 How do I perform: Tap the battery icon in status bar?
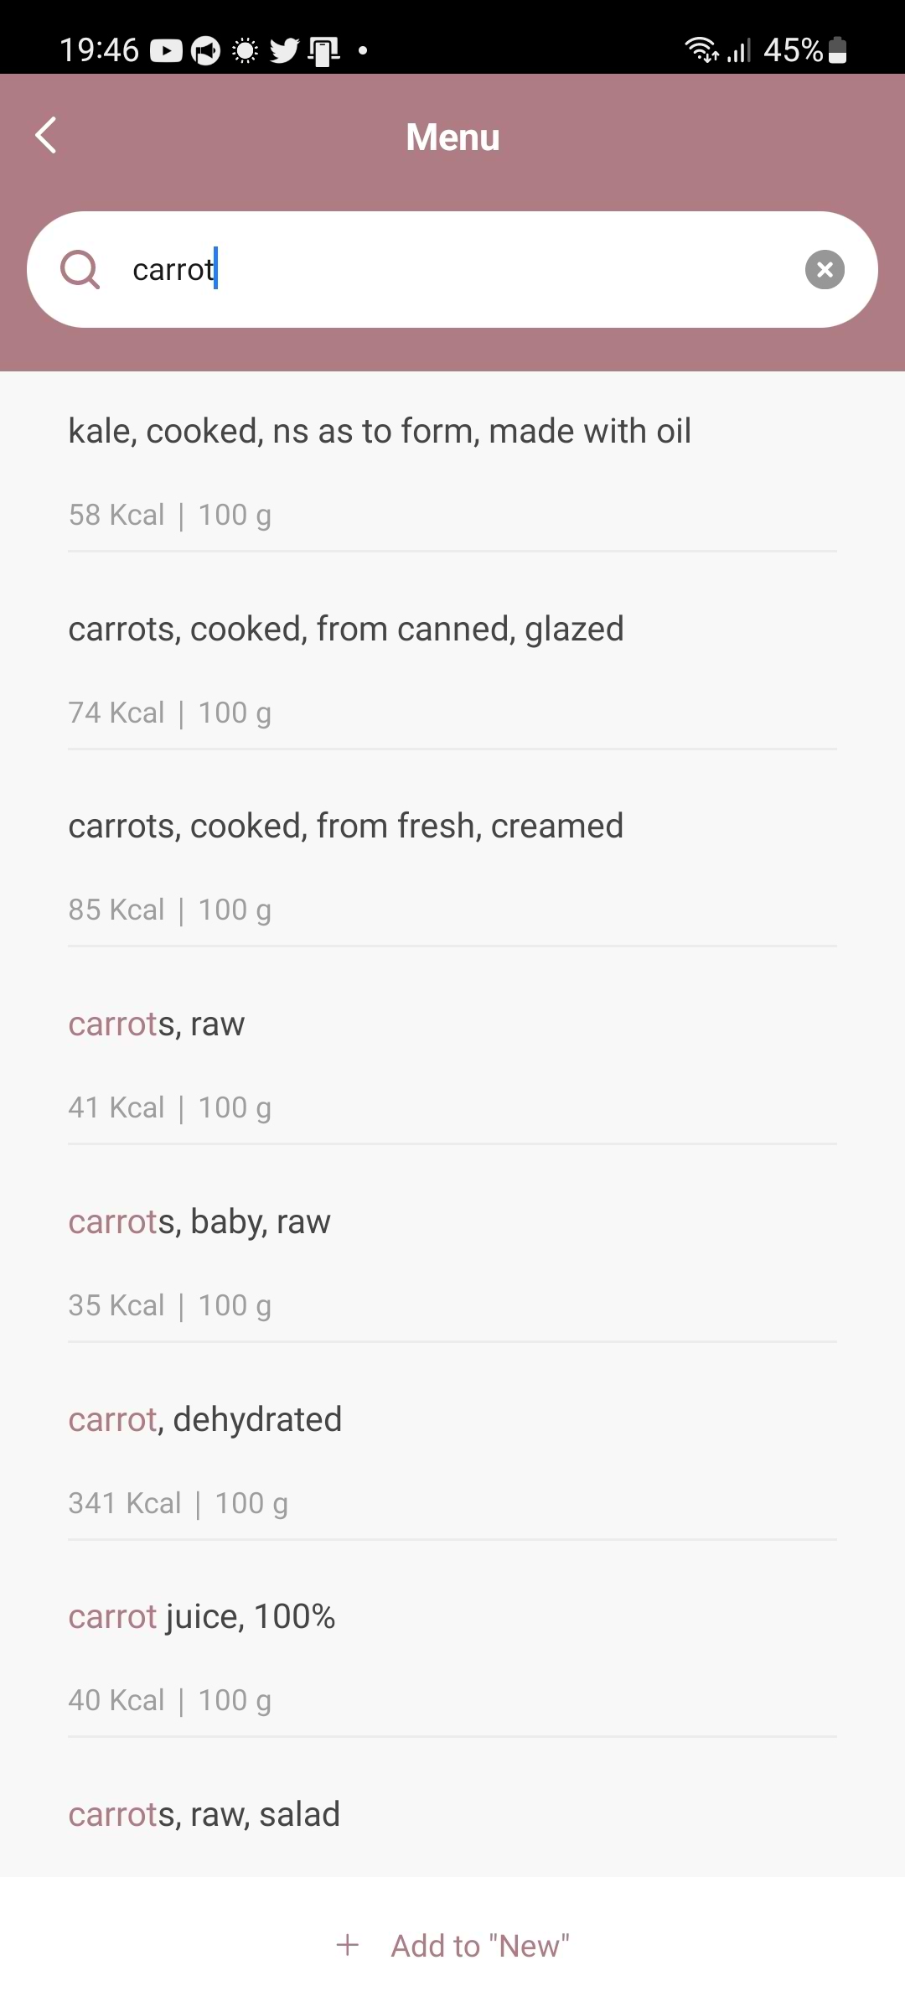point(837,50)
